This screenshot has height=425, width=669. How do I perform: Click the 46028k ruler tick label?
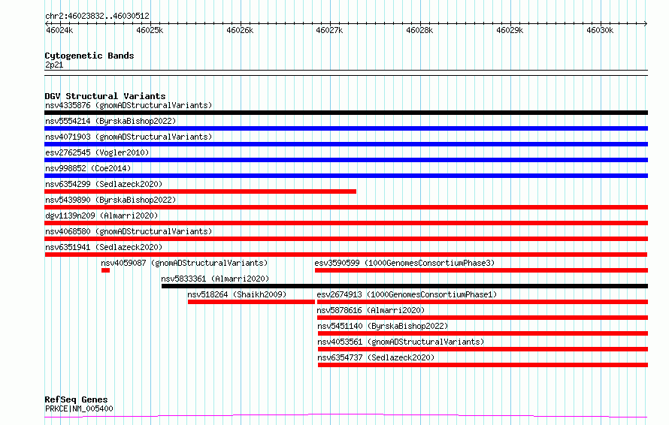click(x=419, y=30)
